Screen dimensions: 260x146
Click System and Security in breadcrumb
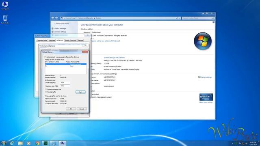click(86, 18)
